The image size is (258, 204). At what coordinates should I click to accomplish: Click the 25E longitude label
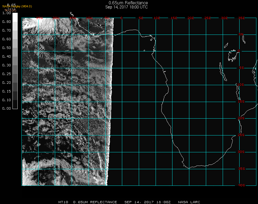pyautogui.click(x=207, y=18)
